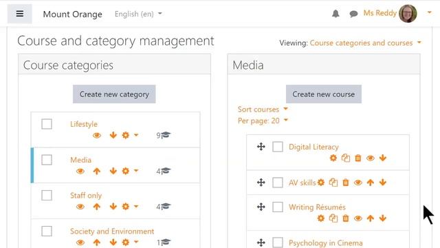Hide the Media category with eye icon

(x=80, y=171)
